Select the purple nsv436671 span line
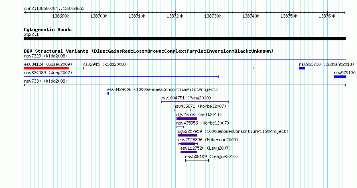Viewport: 357px width, 188px height. (x=182, y=110)
